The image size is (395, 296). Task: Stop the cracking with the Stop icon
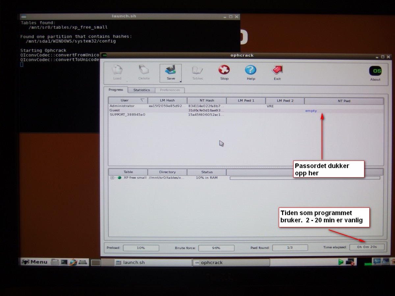[x=224, y=70]
